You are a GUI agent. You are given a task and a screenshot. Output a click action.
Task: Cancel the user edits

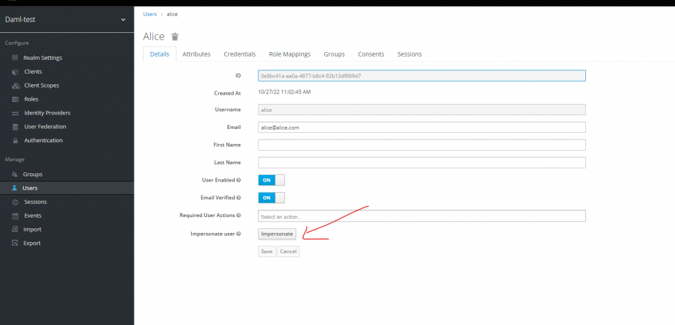(x=288, y=251)
